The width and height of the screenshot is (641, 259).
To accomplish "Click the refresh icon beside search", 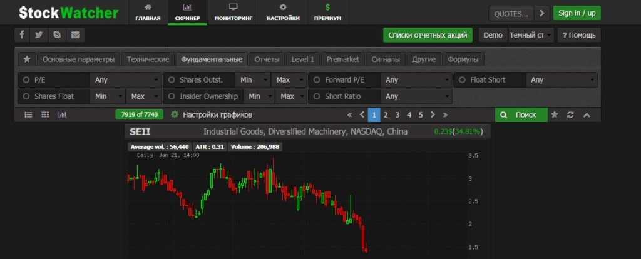I will pyautogui.click(x=570, y=115).
